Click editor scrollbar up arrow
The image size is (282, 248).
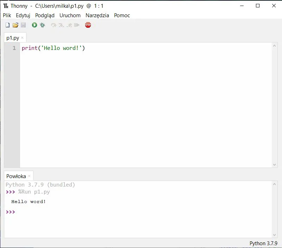(275, 46)
